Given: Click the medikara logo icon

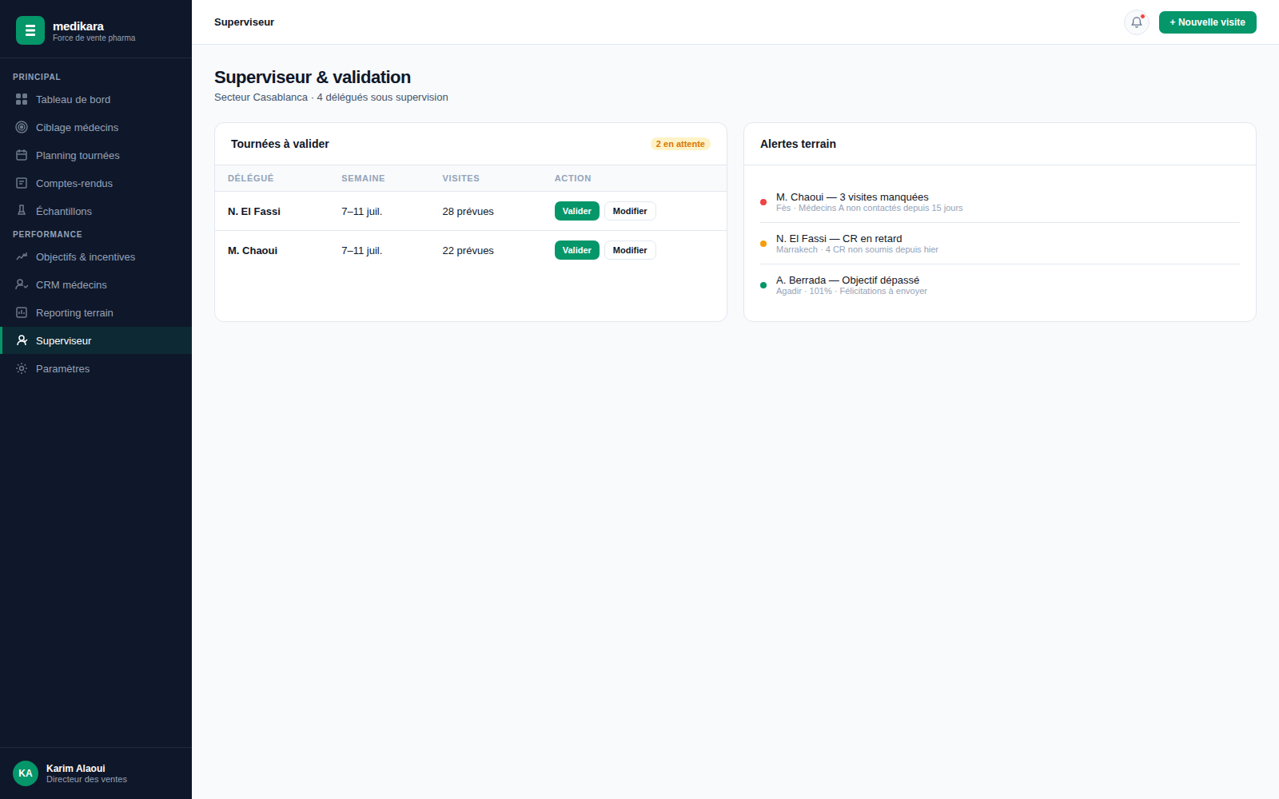Looking at the screenshot, I should 30,30.
